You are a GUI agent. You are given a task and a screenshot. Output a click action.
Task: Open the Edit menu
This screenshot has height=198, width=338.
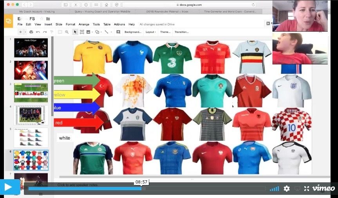pyautogui.click(x=29, y=24)
